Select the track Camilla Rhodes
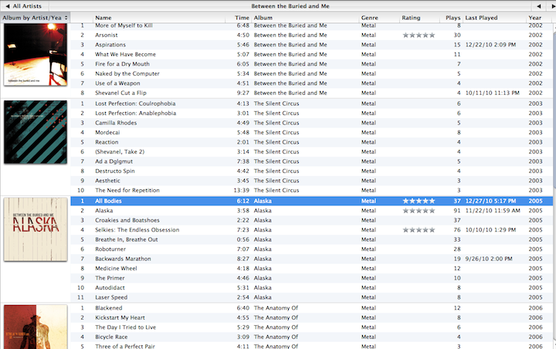Screen dimensions: 556x349 pos(116,123)
